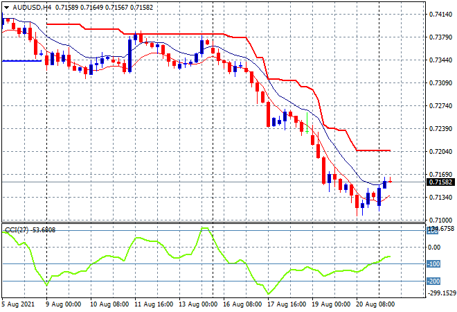Click the CCI(27) -53.6808 indicator label
The height and width of the screenshot is (312, 457).
pos(30,230)
